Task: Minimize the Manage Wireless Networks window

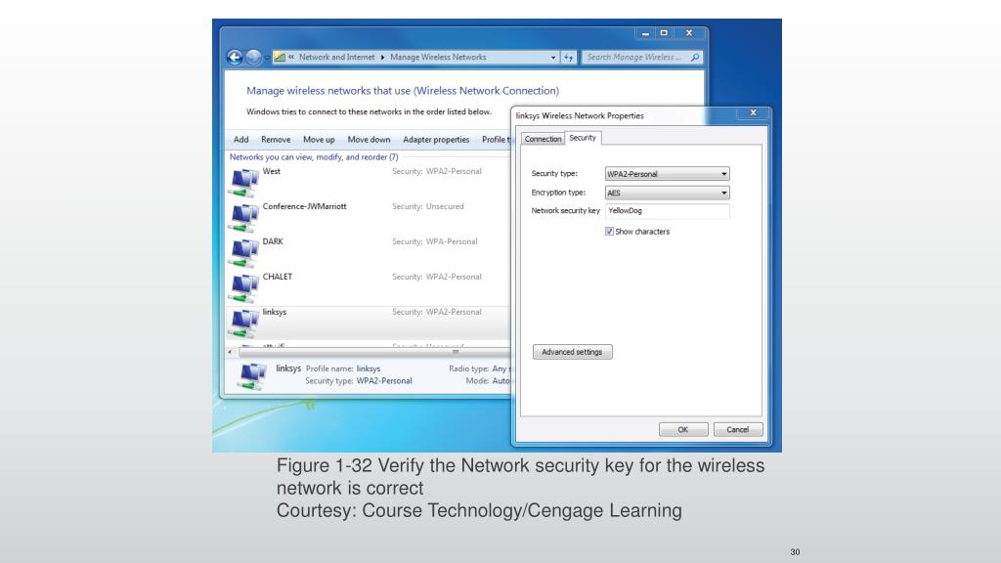Action: 645,32
